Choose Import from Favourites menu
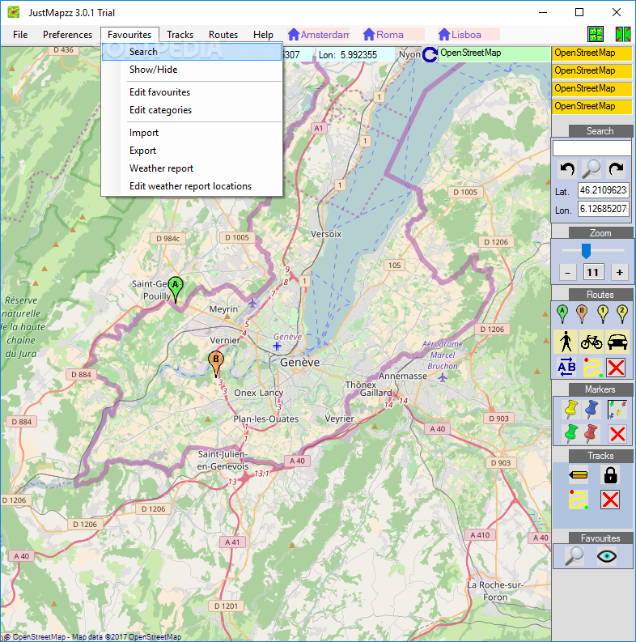This screenshot has height=642, width=636. (192, 133)
